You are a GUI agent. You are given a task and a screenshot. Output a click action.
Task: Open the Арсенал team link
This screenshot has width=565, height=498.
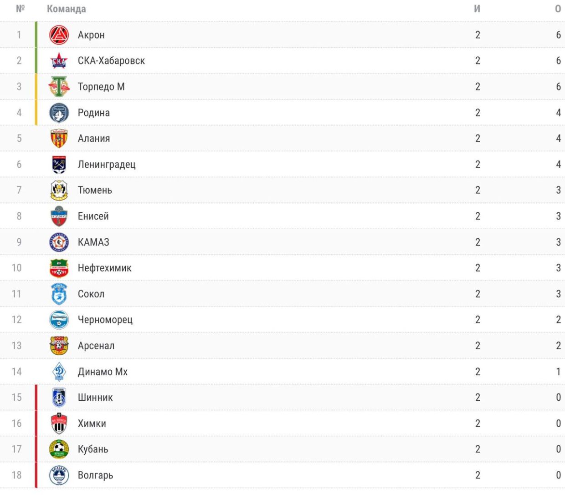coord(96,346)
